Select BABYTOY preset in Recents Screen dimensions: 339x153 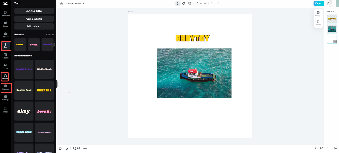pyautogui.click(x=20, y=44)
